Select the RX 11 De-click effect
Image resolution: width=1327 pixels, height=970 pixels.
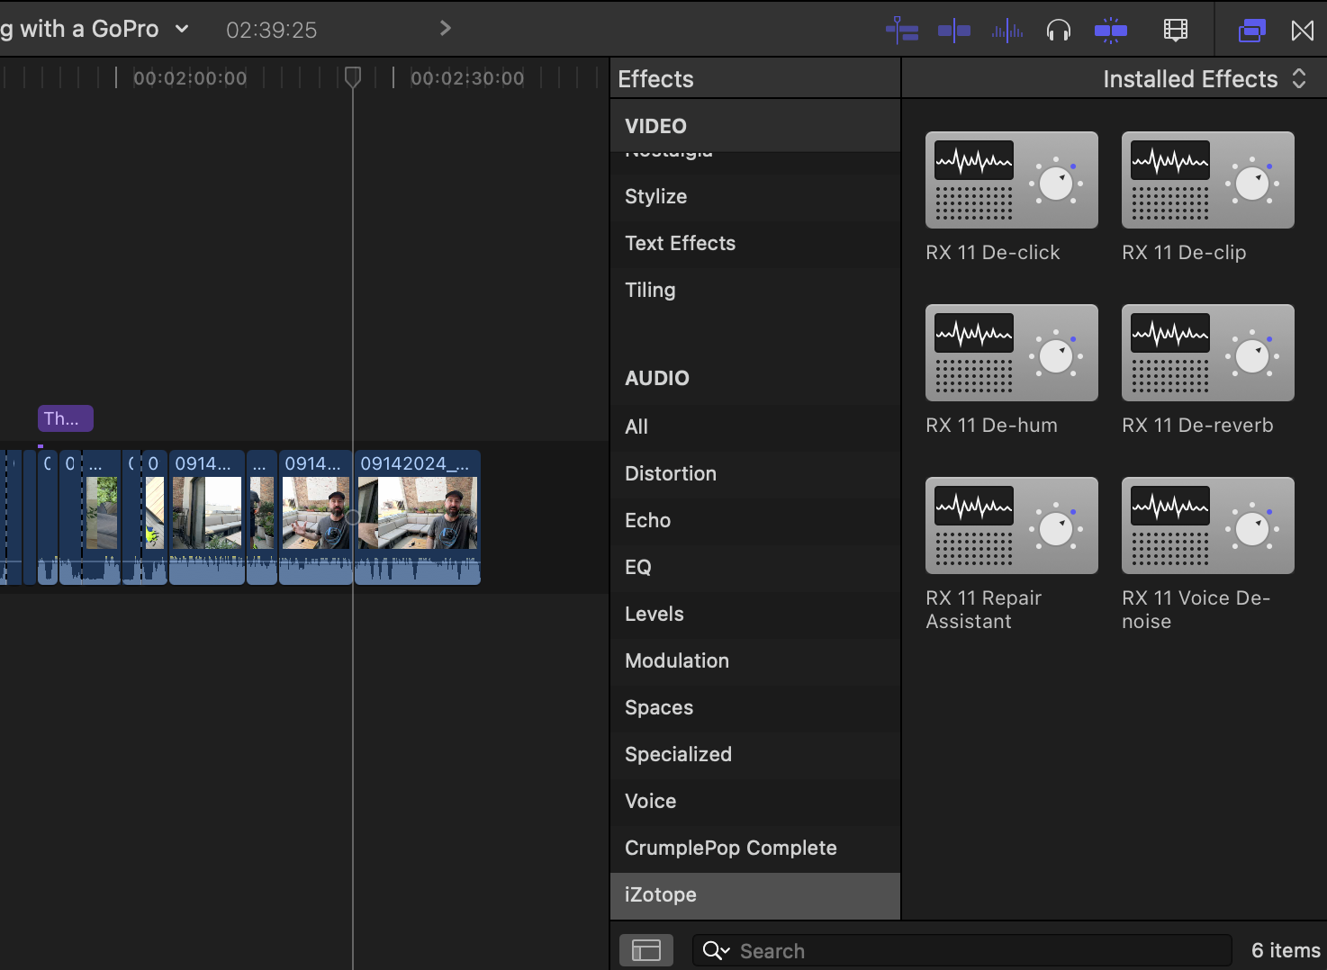1011,180
